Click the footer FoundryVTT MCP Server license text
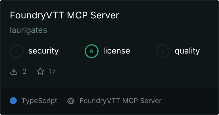The image size is (219, 115). click(120, 101)
